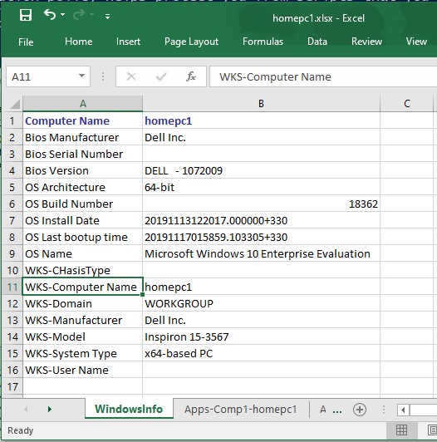Switch to the Review tab
The width and height of the screenshot is (437, 442).
(x=366, y=42)
